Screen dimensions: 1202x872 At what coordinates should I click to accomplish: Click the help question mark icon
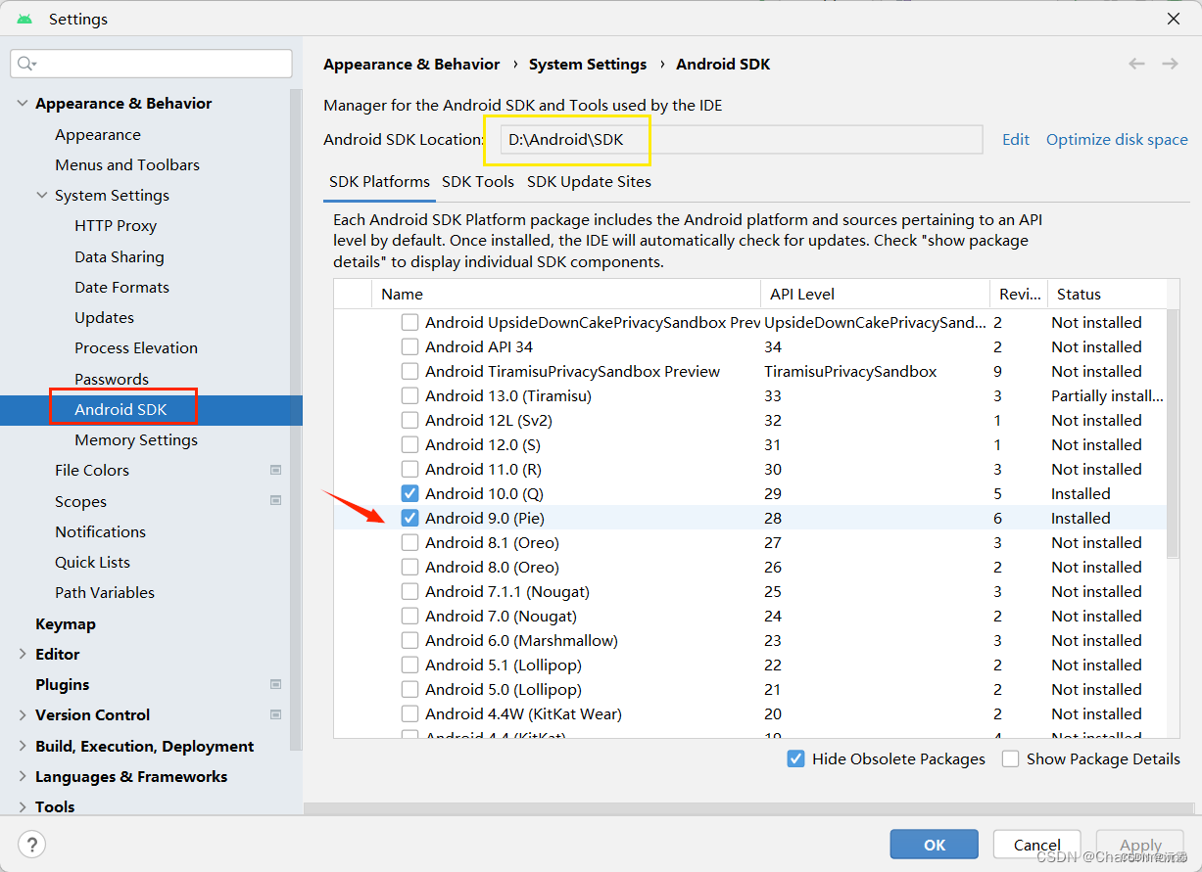pos(32,846)
